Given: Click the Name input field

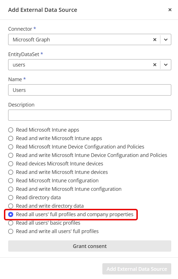Looking at the screenshot, I should click(89, 90).
